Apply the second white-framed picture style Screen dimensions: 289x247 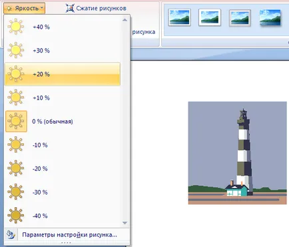click(210, 17)
